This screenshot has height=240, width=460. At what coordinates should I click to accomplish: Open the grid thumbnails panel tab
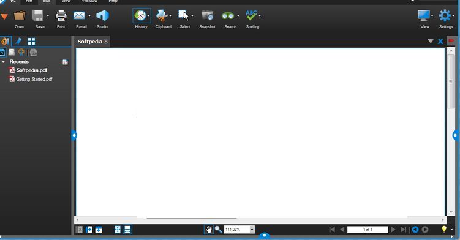tap(31, 42)
